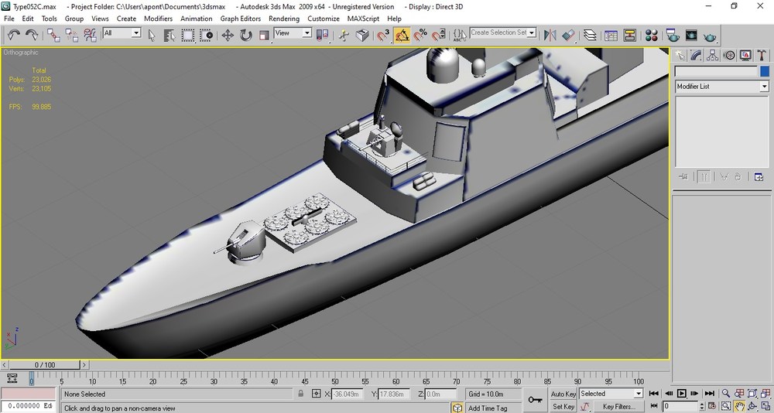Click the Undo arrow icon
Image resolution: width=774 pixels, height=413 pixels.
(x=14, y=35)
